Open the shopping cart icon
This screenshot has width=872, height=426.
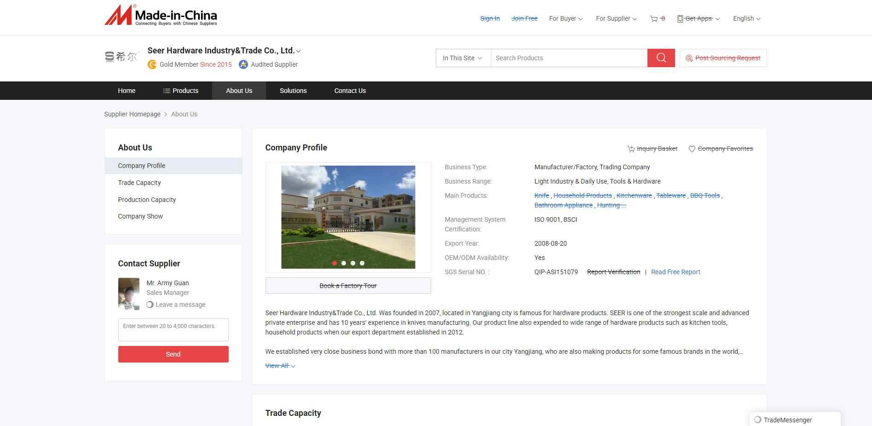pos(653,19)
